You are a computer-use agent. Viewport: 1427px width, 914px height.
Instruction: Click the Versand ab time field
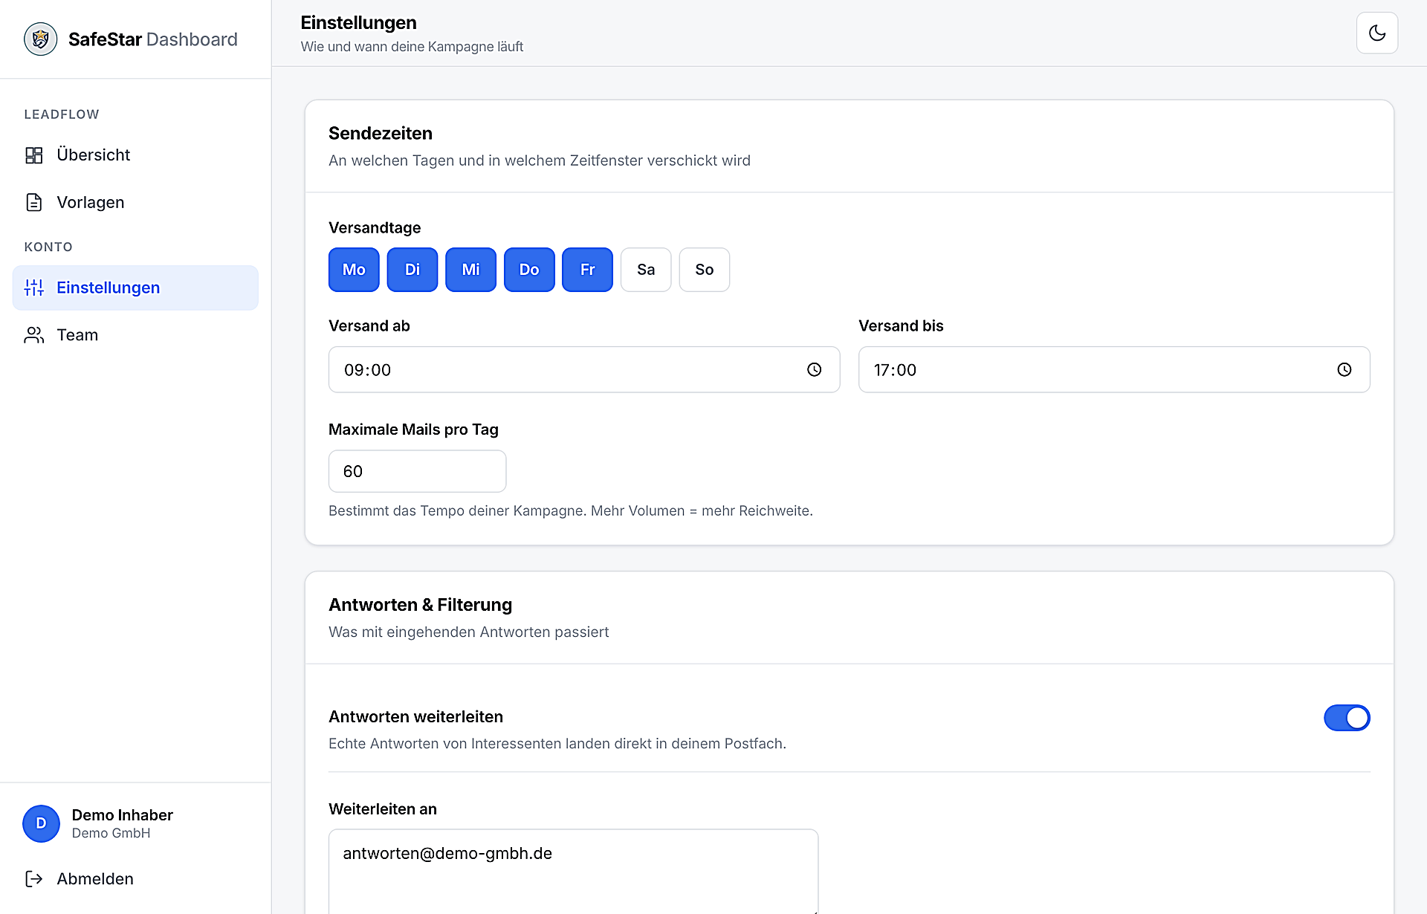(584, 370)
